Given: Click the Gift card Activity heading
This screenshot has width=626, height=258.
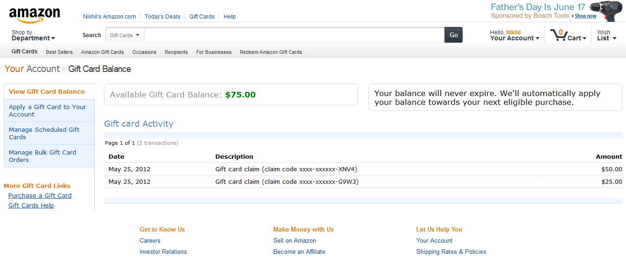Looking at the screenshot, I should pyautogui.click(x=139, y=124).
